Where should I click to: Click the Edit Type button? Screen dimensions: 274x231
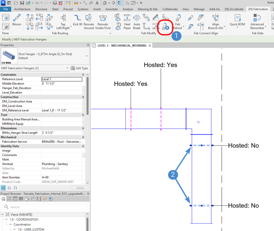(79, 68)
